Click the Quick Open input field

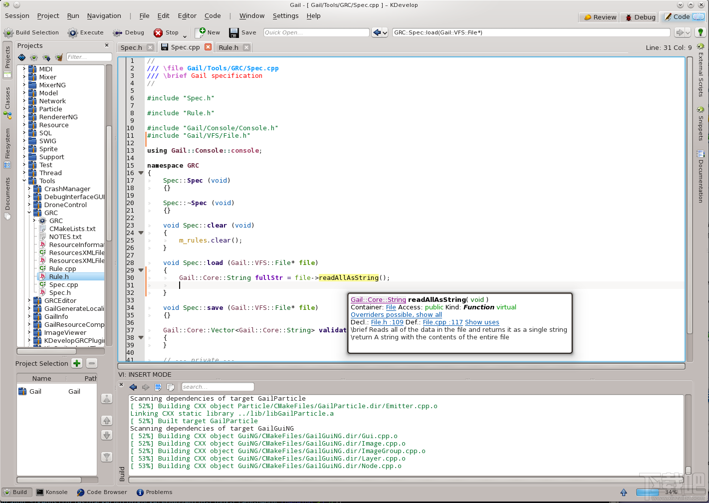[316, 32]
